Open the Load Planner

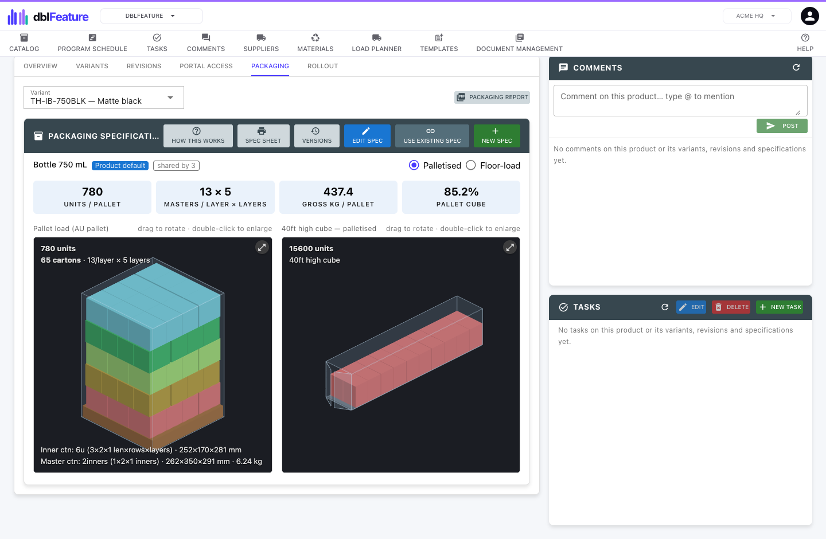(377, 43)
